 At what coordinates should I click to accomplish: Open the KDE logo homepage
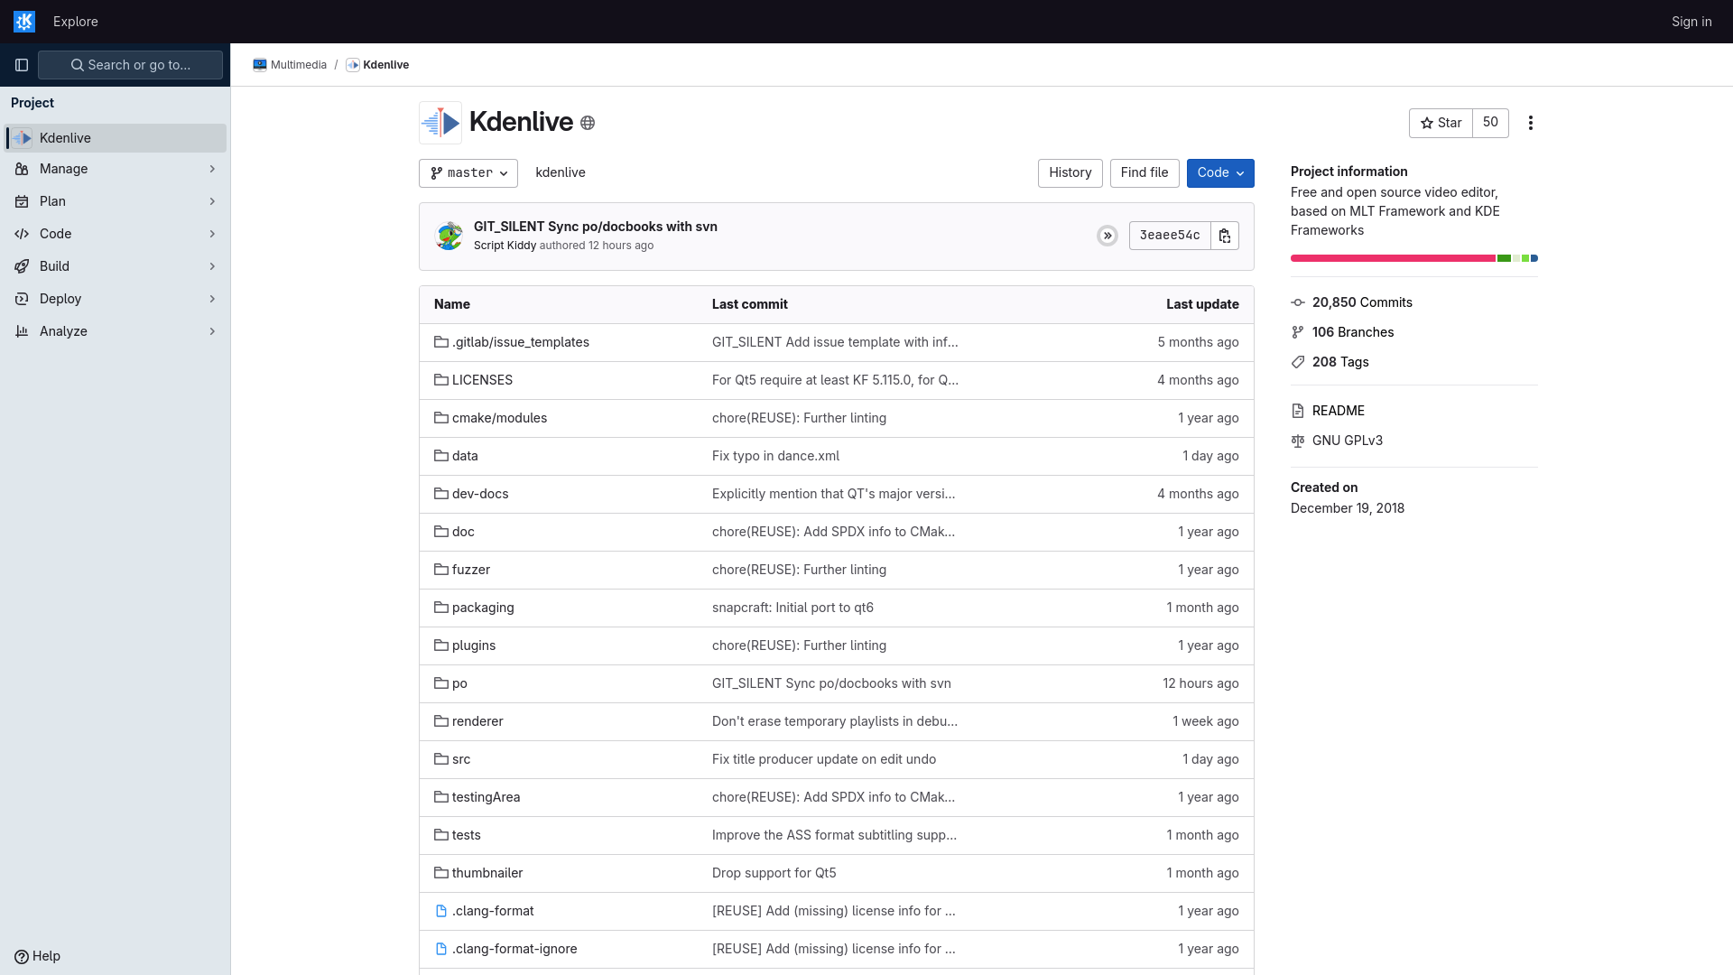pos(24,22)
